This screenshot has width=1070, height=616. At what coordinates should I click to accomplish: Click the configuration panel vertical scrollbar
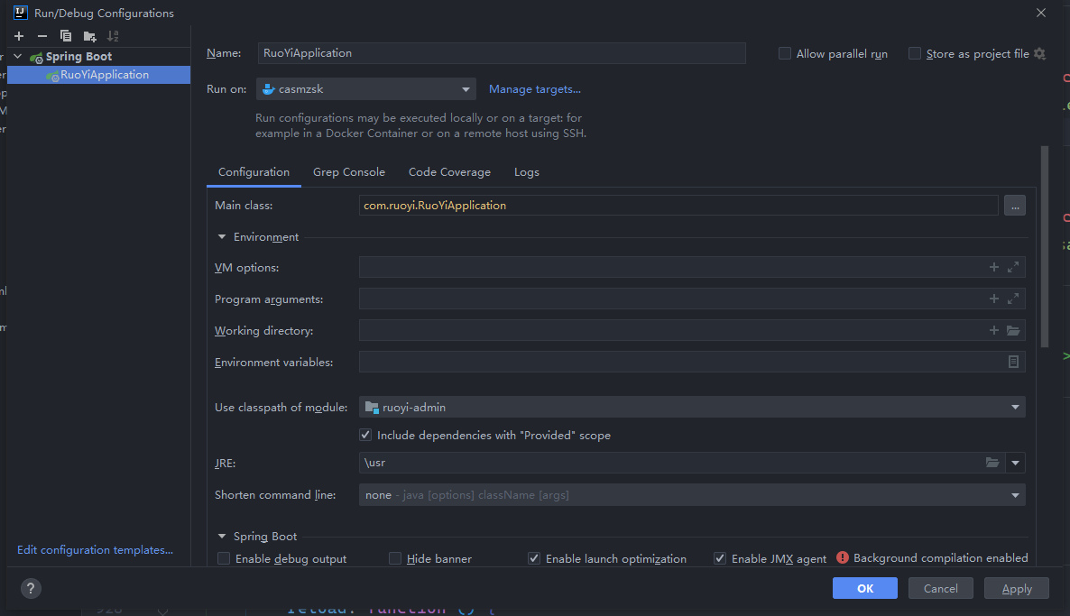pos(1044,247)
